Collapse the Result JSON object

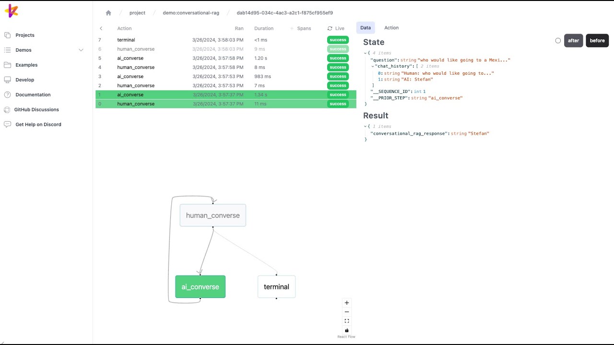pos(365,126)
